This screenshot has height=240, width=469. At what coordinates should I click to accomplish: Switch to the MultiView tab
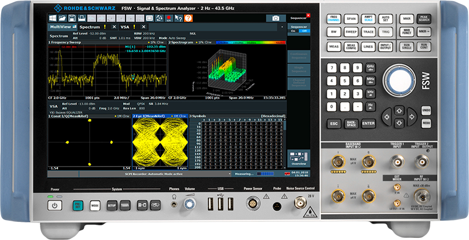click(x=62, y=27)
